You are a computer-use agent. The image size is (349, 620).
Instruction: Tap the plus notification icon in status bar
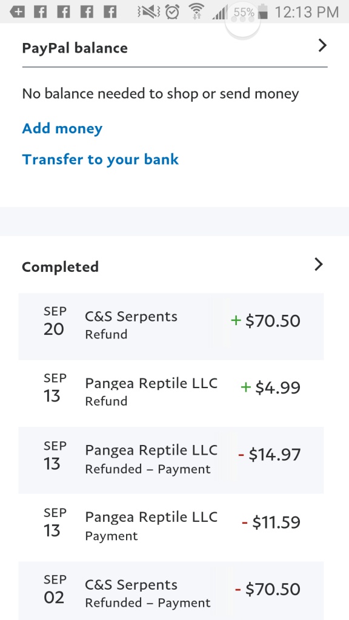(x=17, y=12)
